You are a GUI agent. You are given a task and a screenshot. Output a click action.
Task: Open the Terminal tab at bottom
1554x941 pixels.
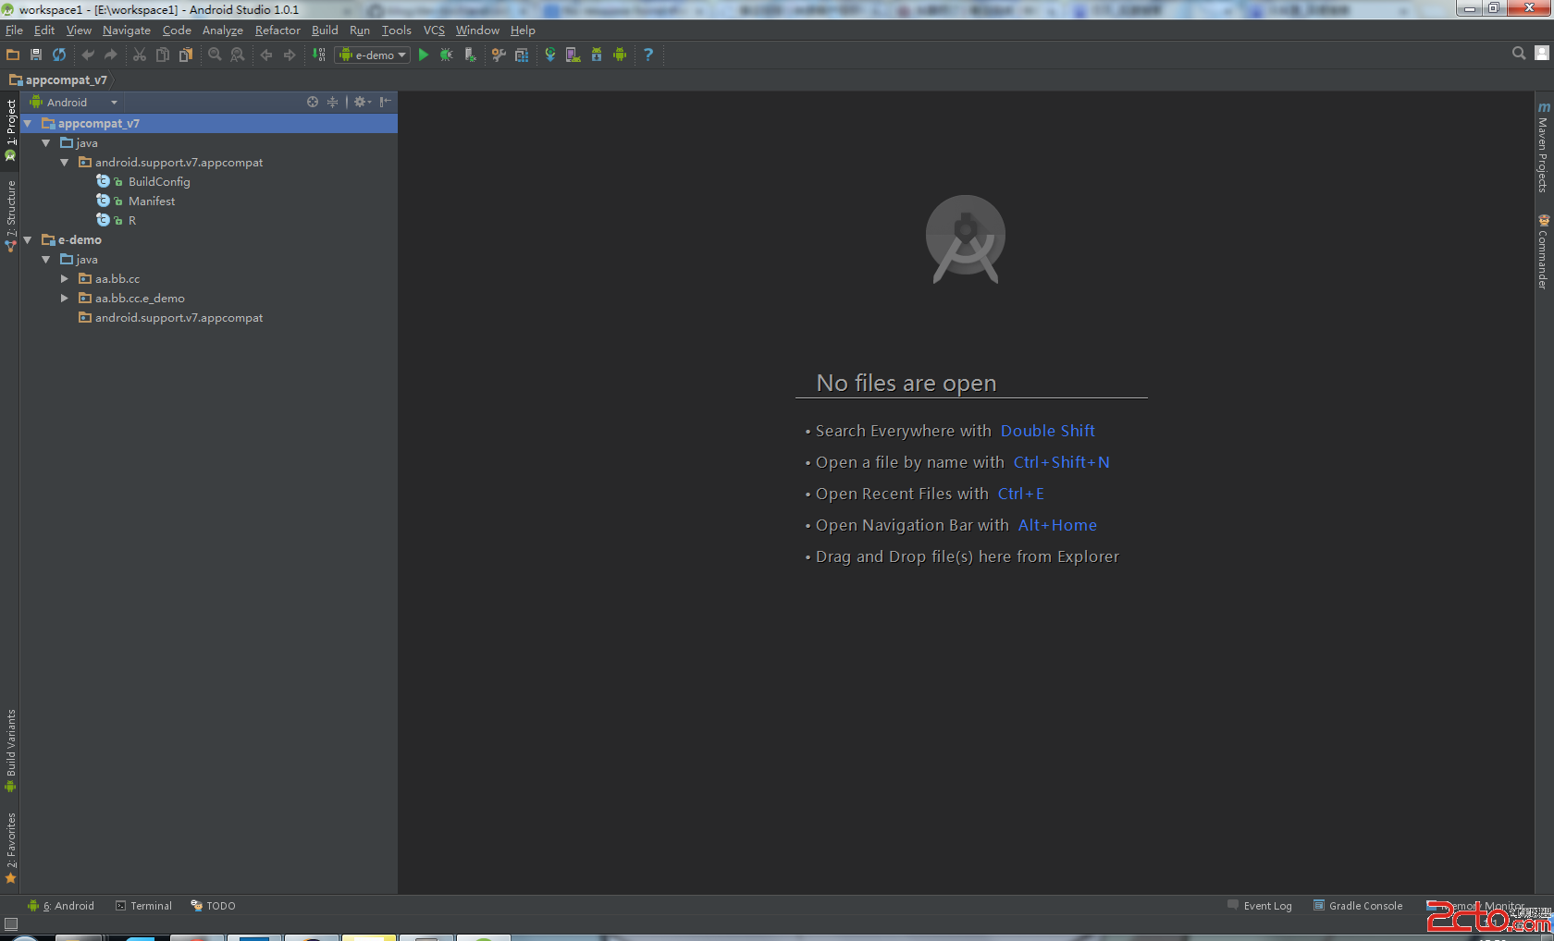144,906
